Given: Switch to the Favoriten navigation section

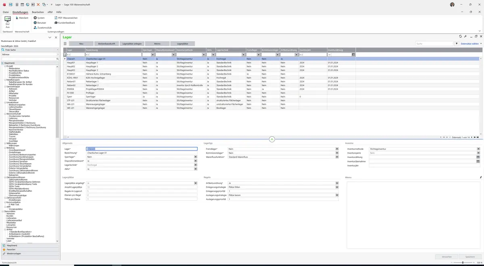Looking at the screenshot, I should tap(30, 249).
